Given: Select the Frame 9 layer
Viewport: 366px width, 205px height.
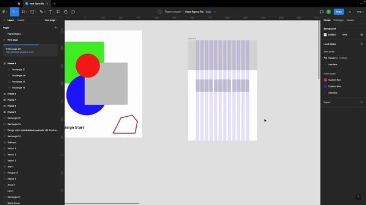Looking at the screenshot, I should [x=11, y=63].
